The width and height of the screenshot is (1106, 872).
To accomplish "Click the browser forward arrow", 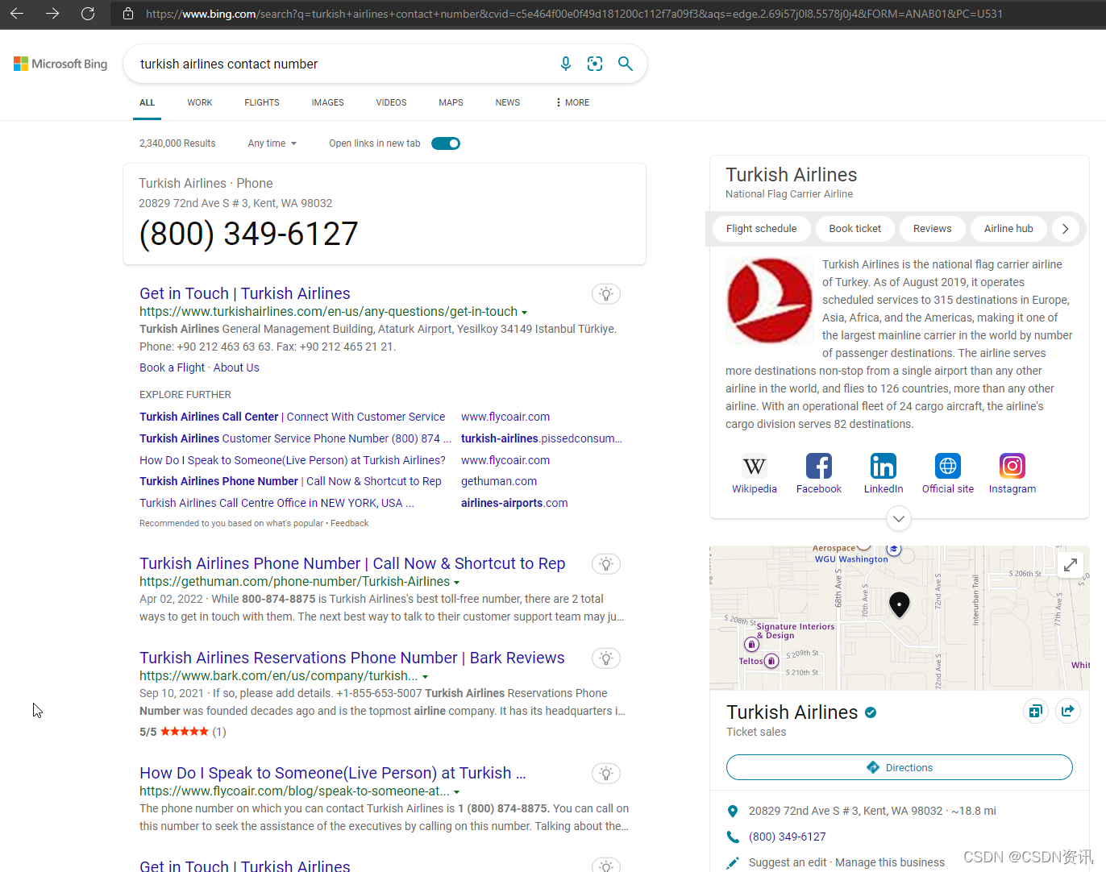I will (x=52, y=14).
